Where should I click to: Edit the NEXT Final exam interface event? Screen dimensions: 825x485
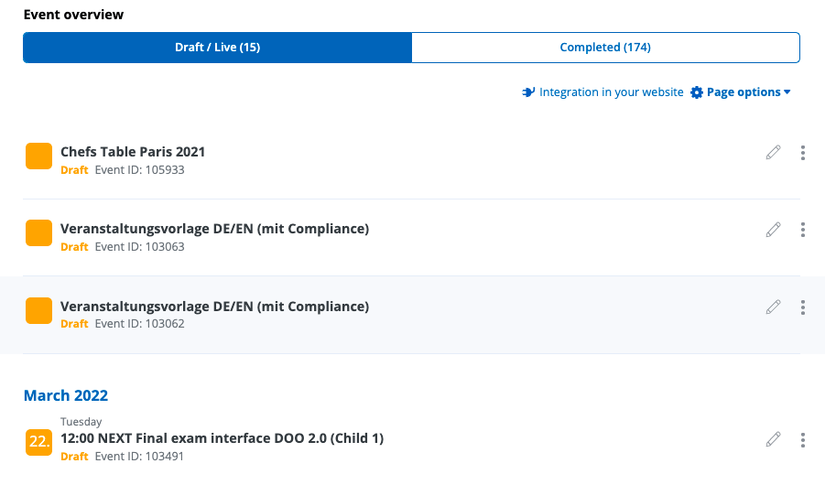pyautogui.click(x=774, y=439)
